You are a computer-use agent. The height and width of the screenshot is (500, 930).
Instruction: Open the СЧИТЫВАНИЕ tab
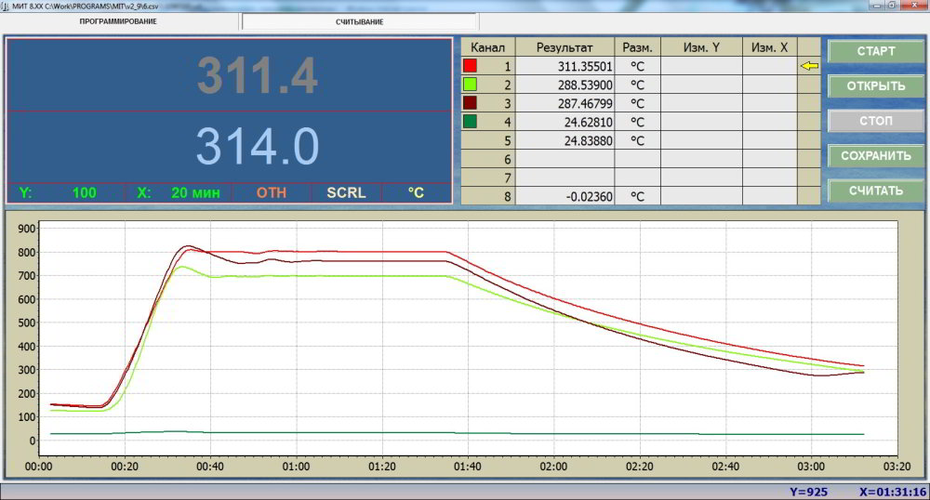tap(360, 21)
